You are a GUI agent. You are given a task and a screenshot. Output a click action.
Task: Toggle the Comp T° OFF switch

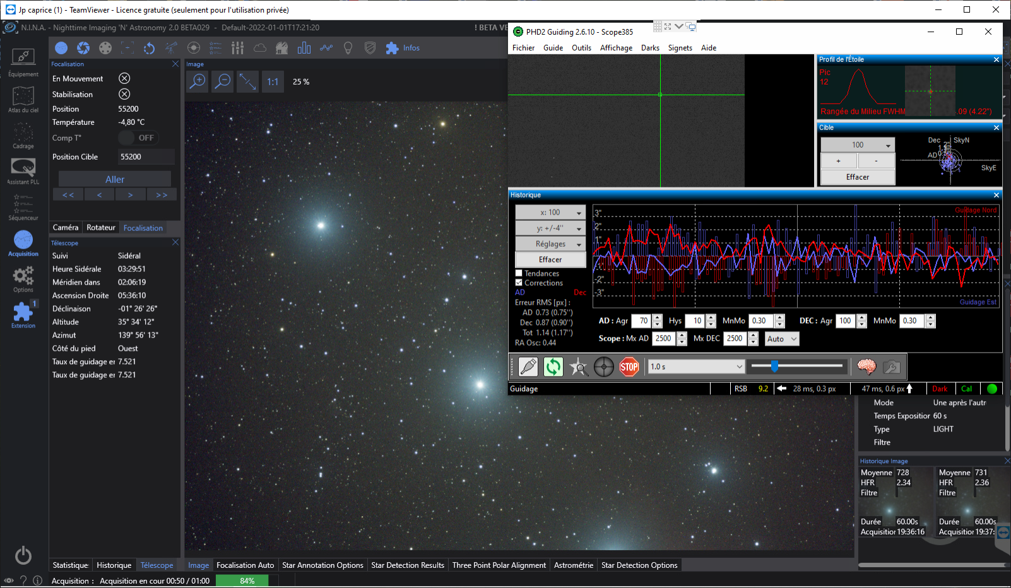coord(138,138)
